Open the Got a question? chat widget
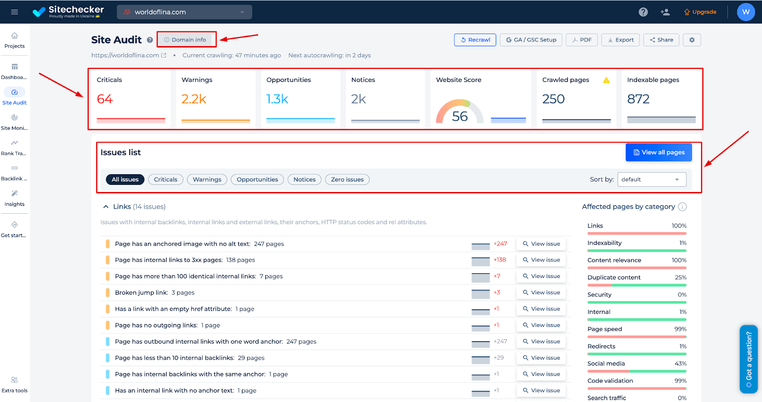Viewport: 762px width, 402px height. 749,359
